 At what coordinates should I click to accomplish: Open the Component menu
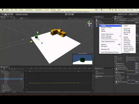click(39, 10)
